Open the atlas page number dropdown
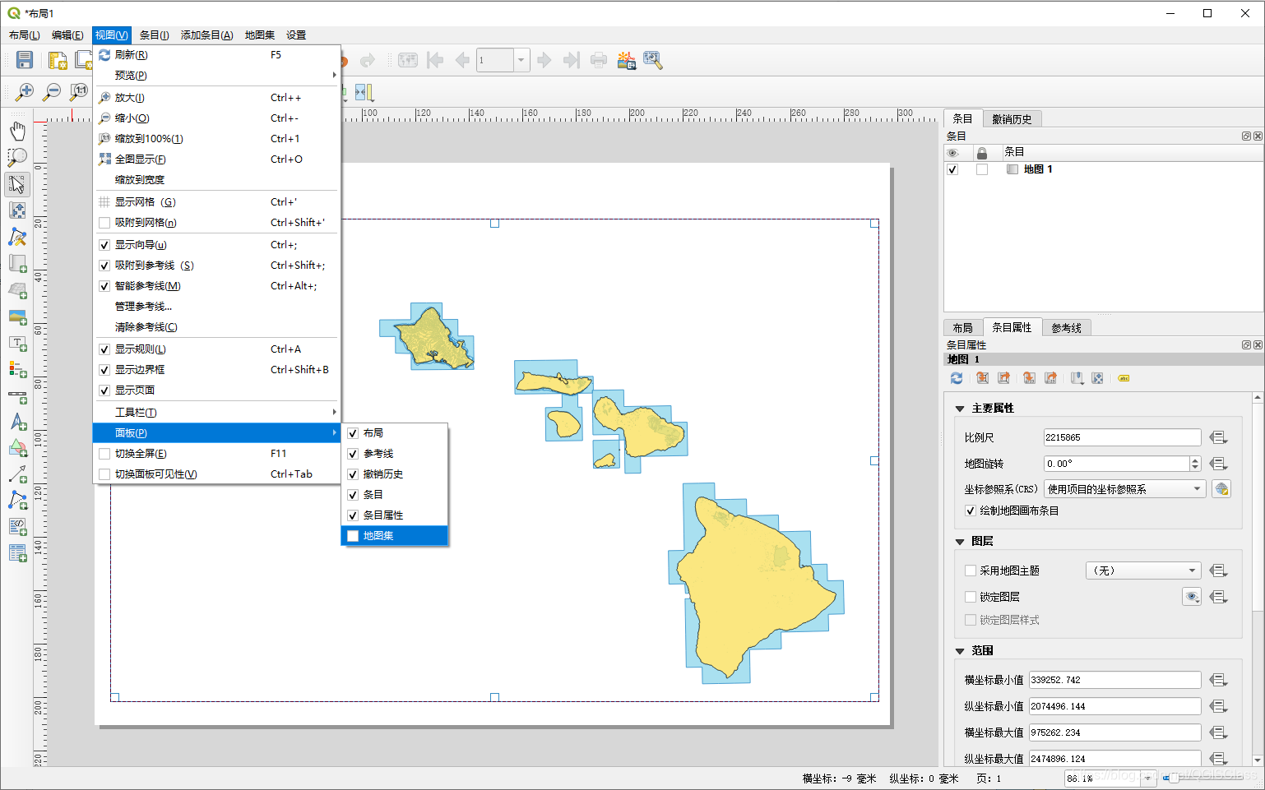 click(521, 60)
